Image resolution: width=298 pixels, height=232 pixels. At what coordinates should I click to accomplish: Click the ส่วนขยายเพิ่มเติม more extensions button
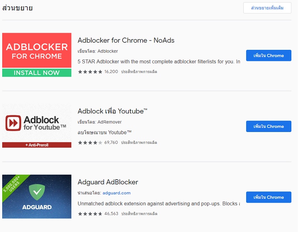pyautogui.click(x=267, y=8)
